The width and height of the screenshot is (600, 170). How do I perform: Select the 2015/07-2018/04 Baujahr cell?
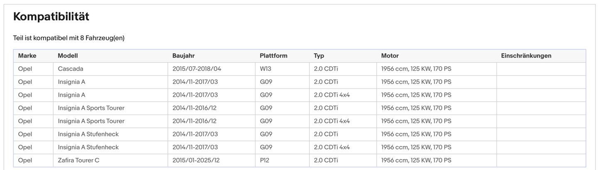click(x=197, y=69)
